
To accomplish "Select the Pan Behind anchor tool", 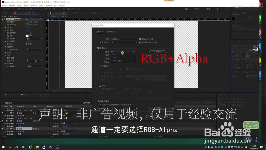I will [x=23, y=9].
